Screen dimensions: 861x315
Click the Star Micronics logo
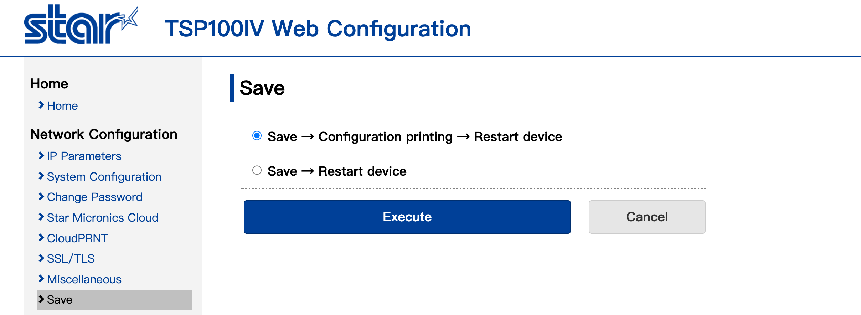[x=81, y=25]
